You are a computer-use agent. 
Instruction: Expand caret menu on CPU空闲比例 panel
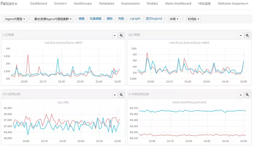coord(115,95)
